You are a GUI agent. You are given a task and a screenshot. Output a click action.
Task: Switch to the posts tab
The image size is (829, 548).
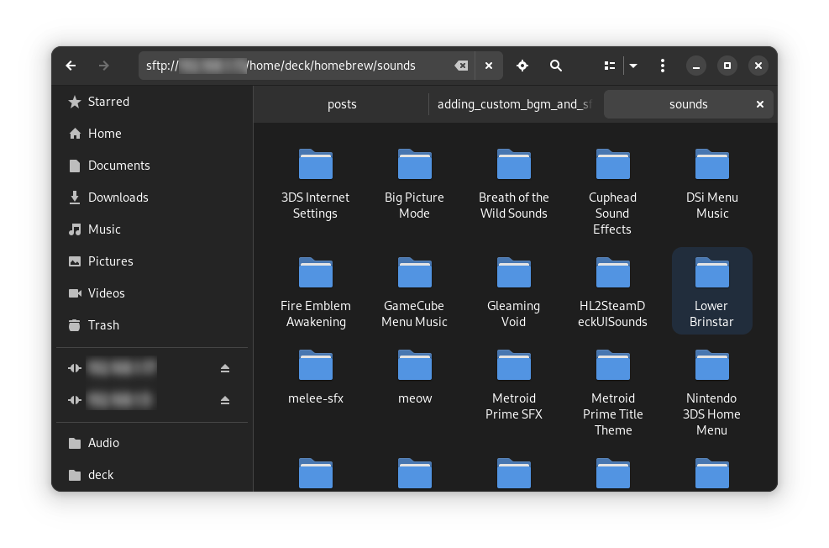342,104
